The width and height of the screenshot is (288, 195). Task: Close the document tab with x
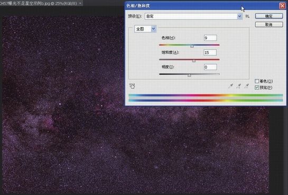pyautogui.click(x=80, y=3)
